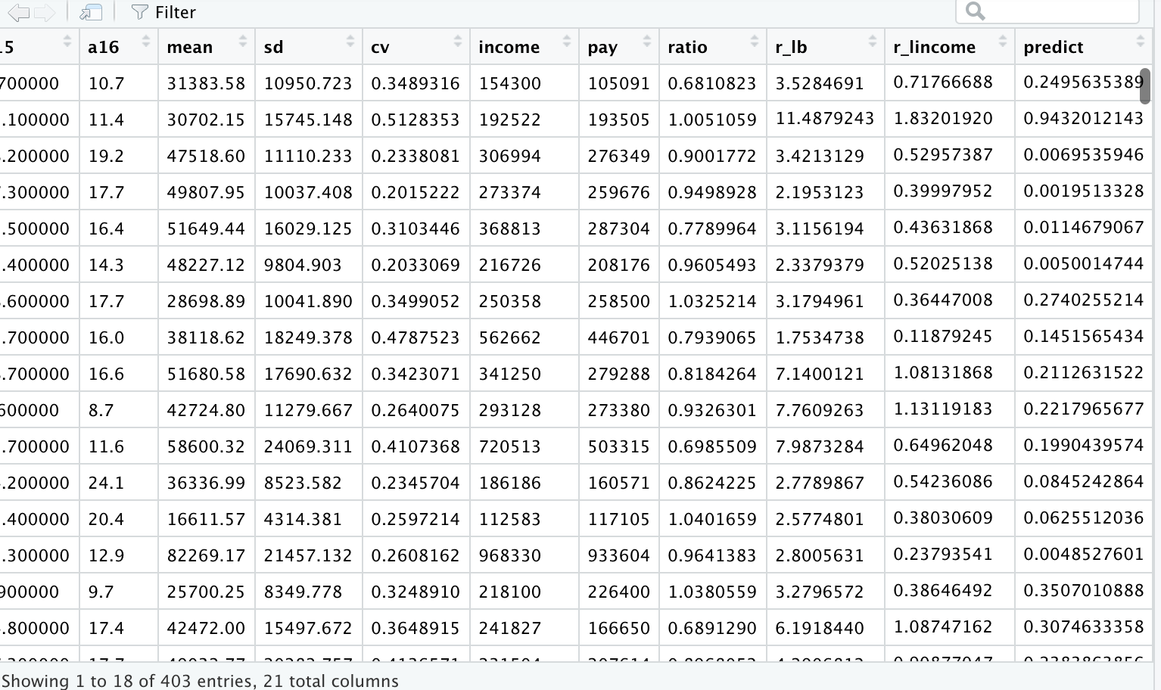Click ratio cell 0.9605493
Viewport: 1161px width, 690px height.
pos(712,265)
